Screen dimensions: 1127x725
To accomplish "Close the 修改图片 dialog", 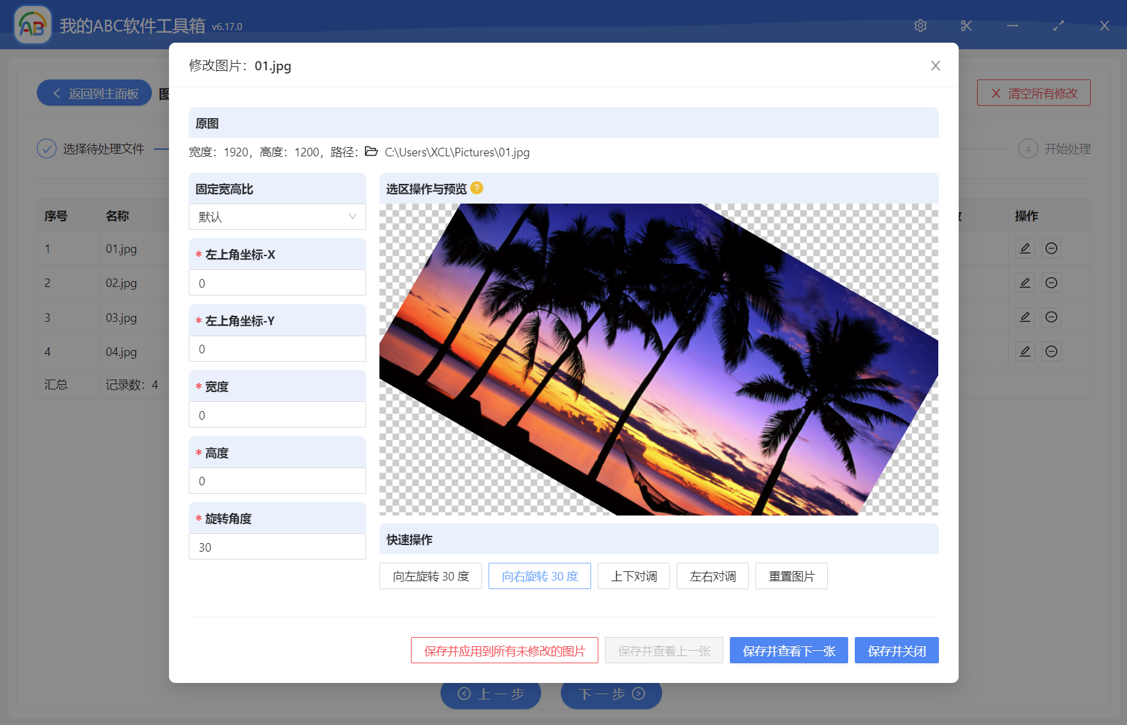I will (936, 66).
